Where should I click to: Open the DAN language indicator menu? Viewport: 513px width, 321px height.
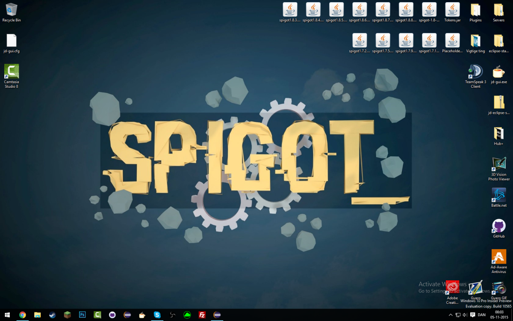pos(482,315)
